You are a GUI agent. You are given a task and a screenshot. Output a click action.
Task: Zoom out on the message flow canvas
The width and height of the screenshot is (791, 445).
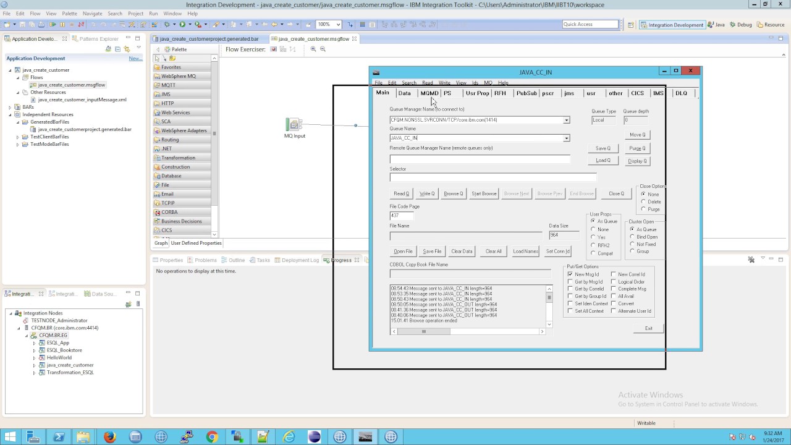(x=323, y=49)
